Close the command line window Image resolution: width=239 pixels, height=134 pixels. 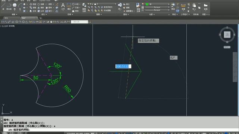(1, 119)
